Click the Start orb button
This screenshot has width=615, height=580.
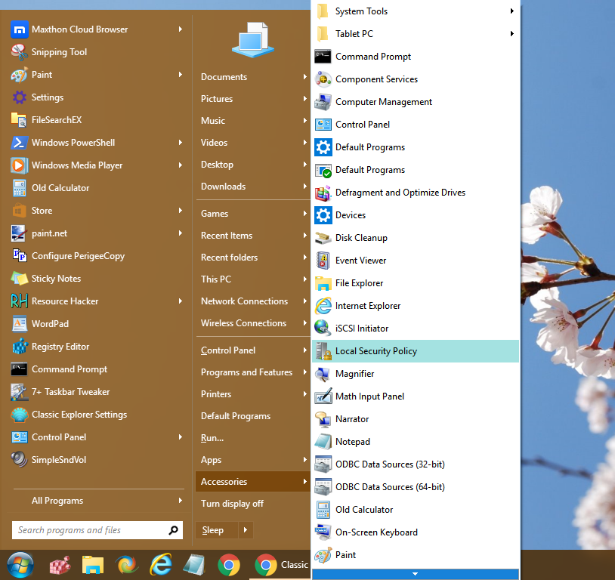(x=20, y=565)
